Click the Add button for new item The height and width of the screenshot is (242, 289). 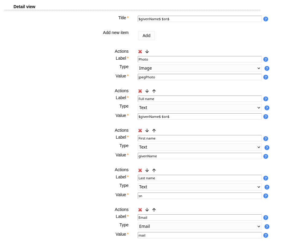tap(146, 36)
